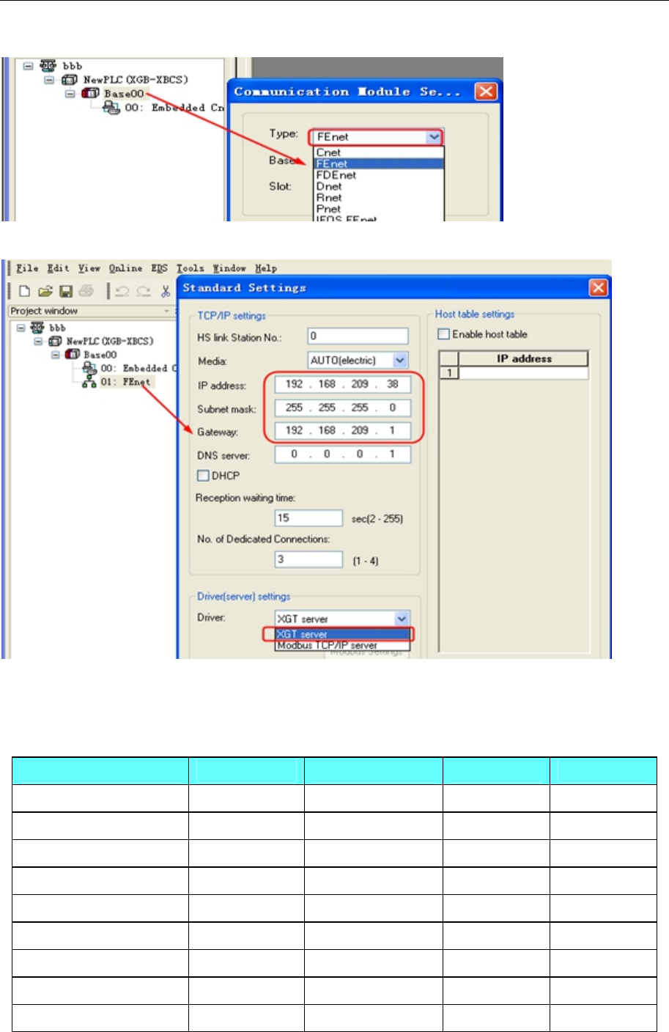
Task: Click the Subnet mask field
Action: coord(342,408)
